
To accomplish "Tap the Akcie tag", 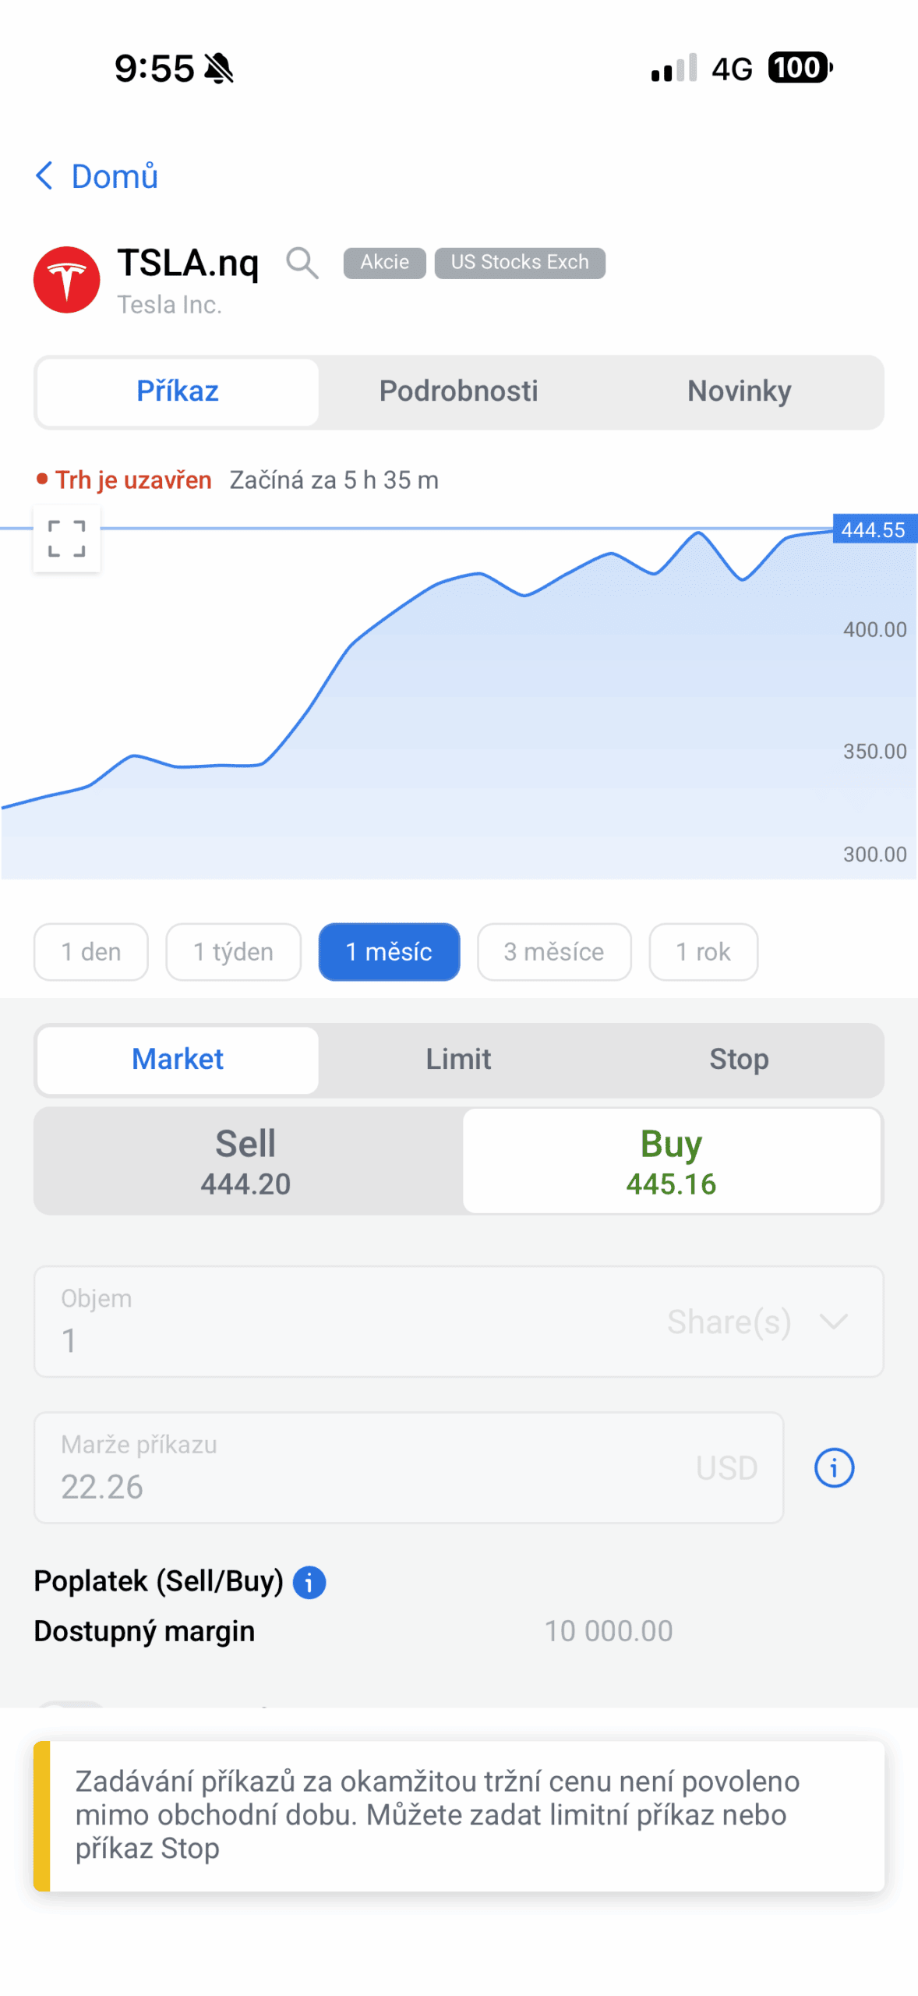I will 384,263.
